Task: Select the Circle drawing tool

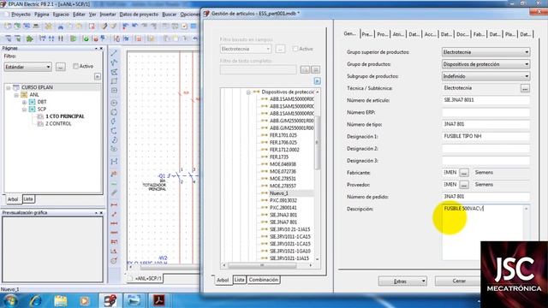Action: pos(114,103)
